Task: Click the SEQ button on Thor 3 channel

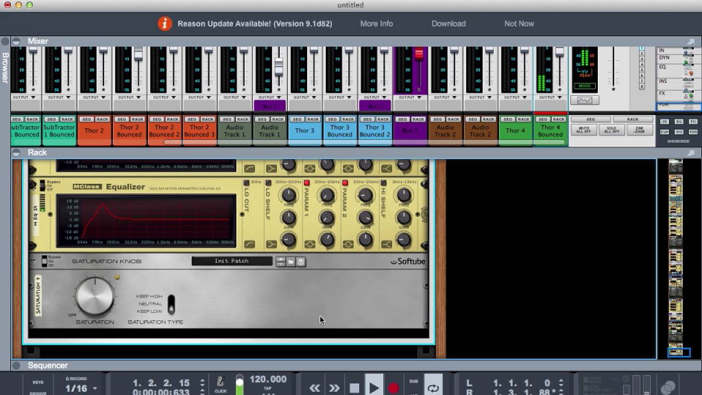Action: pos(297,119)
